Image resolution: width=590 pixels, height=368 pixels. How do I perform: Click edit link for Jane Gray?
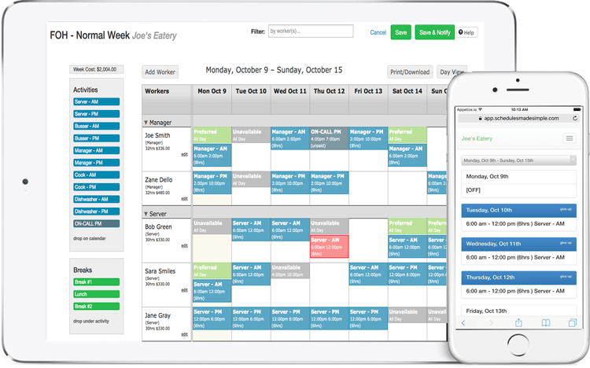click(184, 334)
